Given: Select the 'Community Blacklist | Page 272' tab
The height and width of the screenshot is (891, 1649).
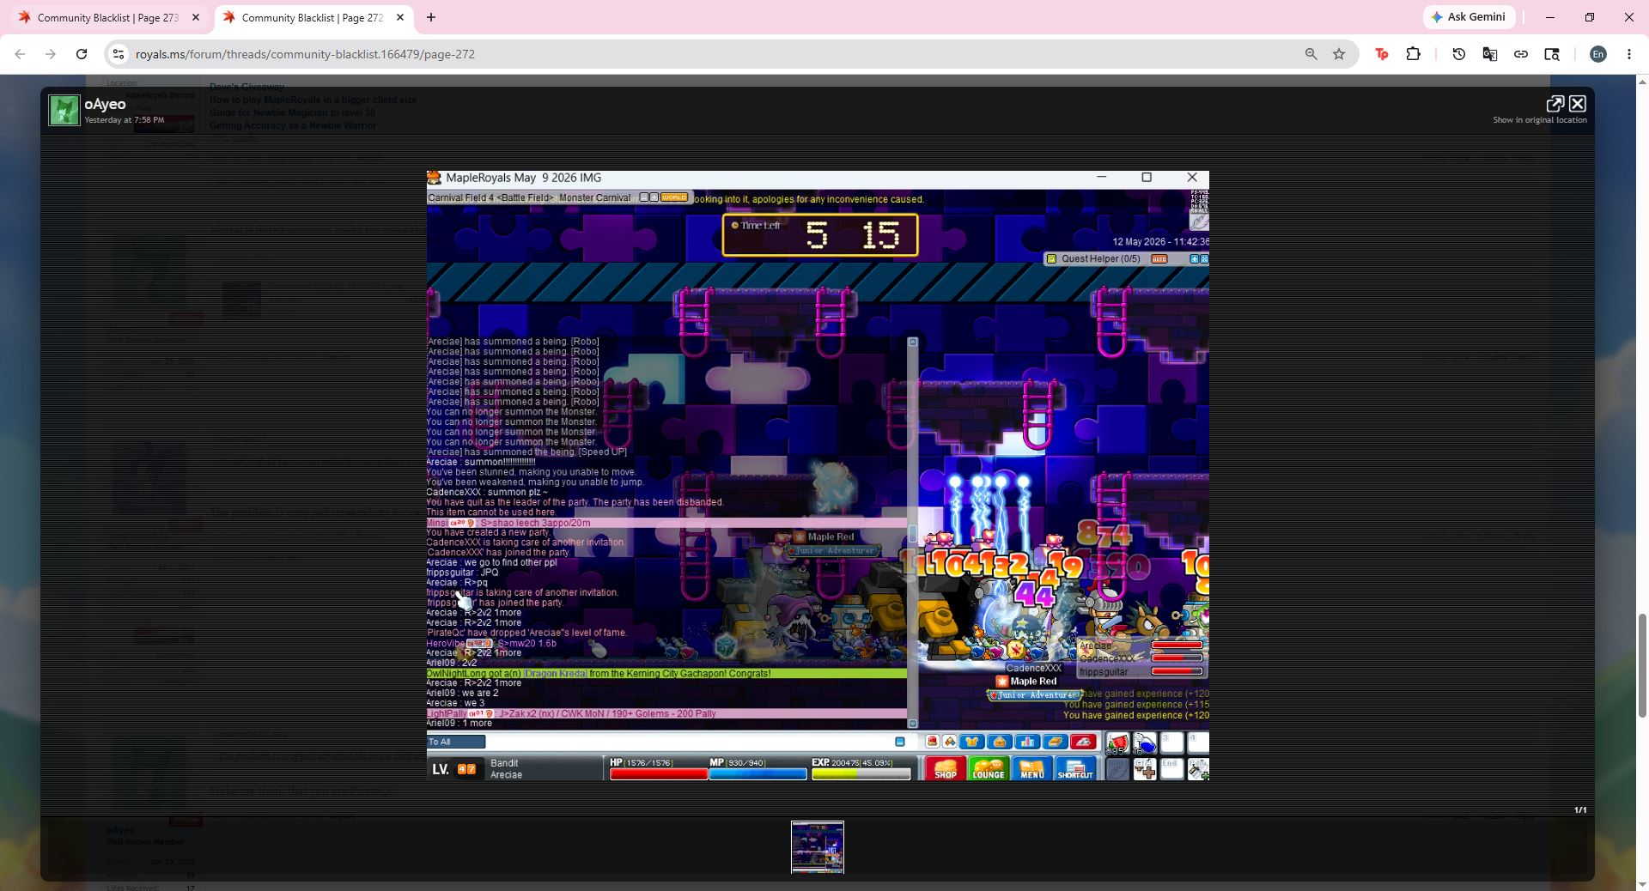Looking at the screenshot, I should 313,17.
